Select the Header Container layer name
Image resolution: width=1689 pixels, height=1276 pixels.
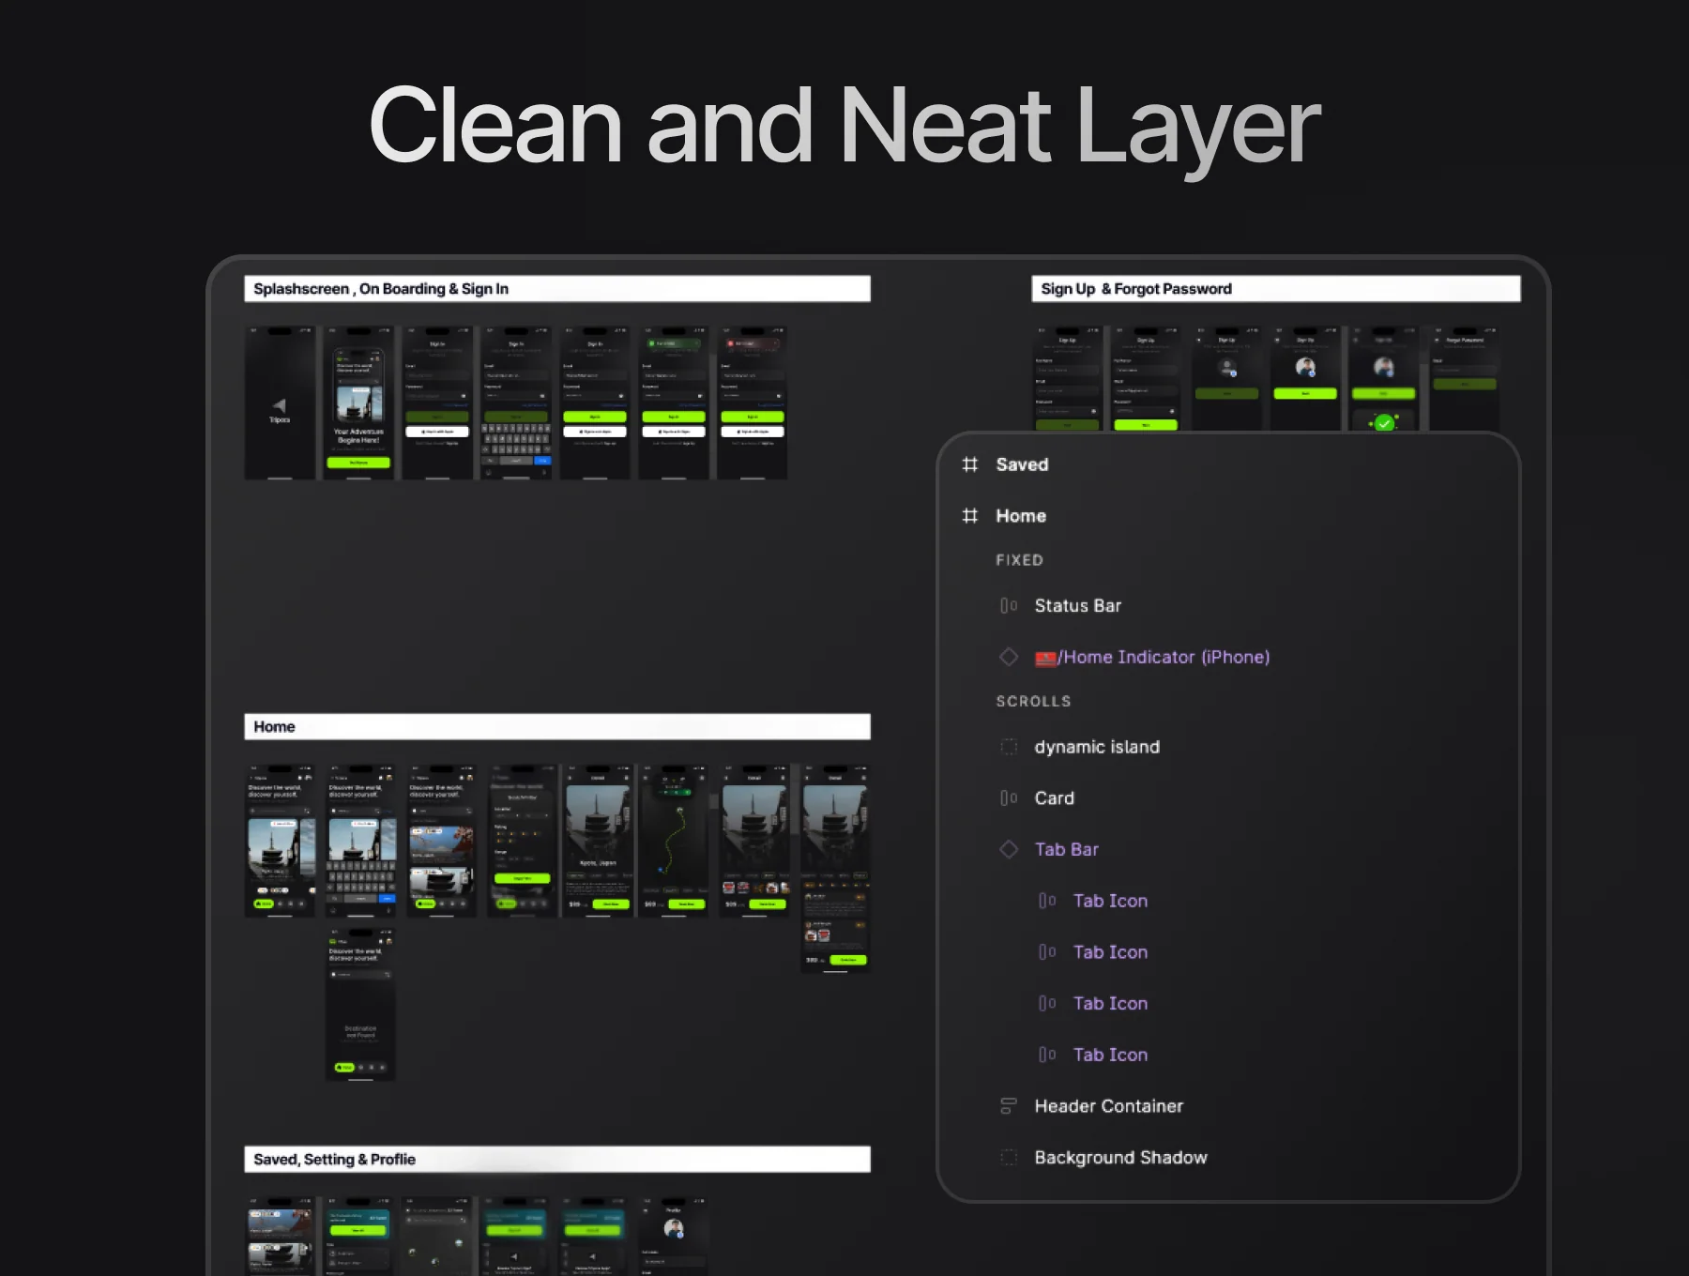coord(1109,1106)
